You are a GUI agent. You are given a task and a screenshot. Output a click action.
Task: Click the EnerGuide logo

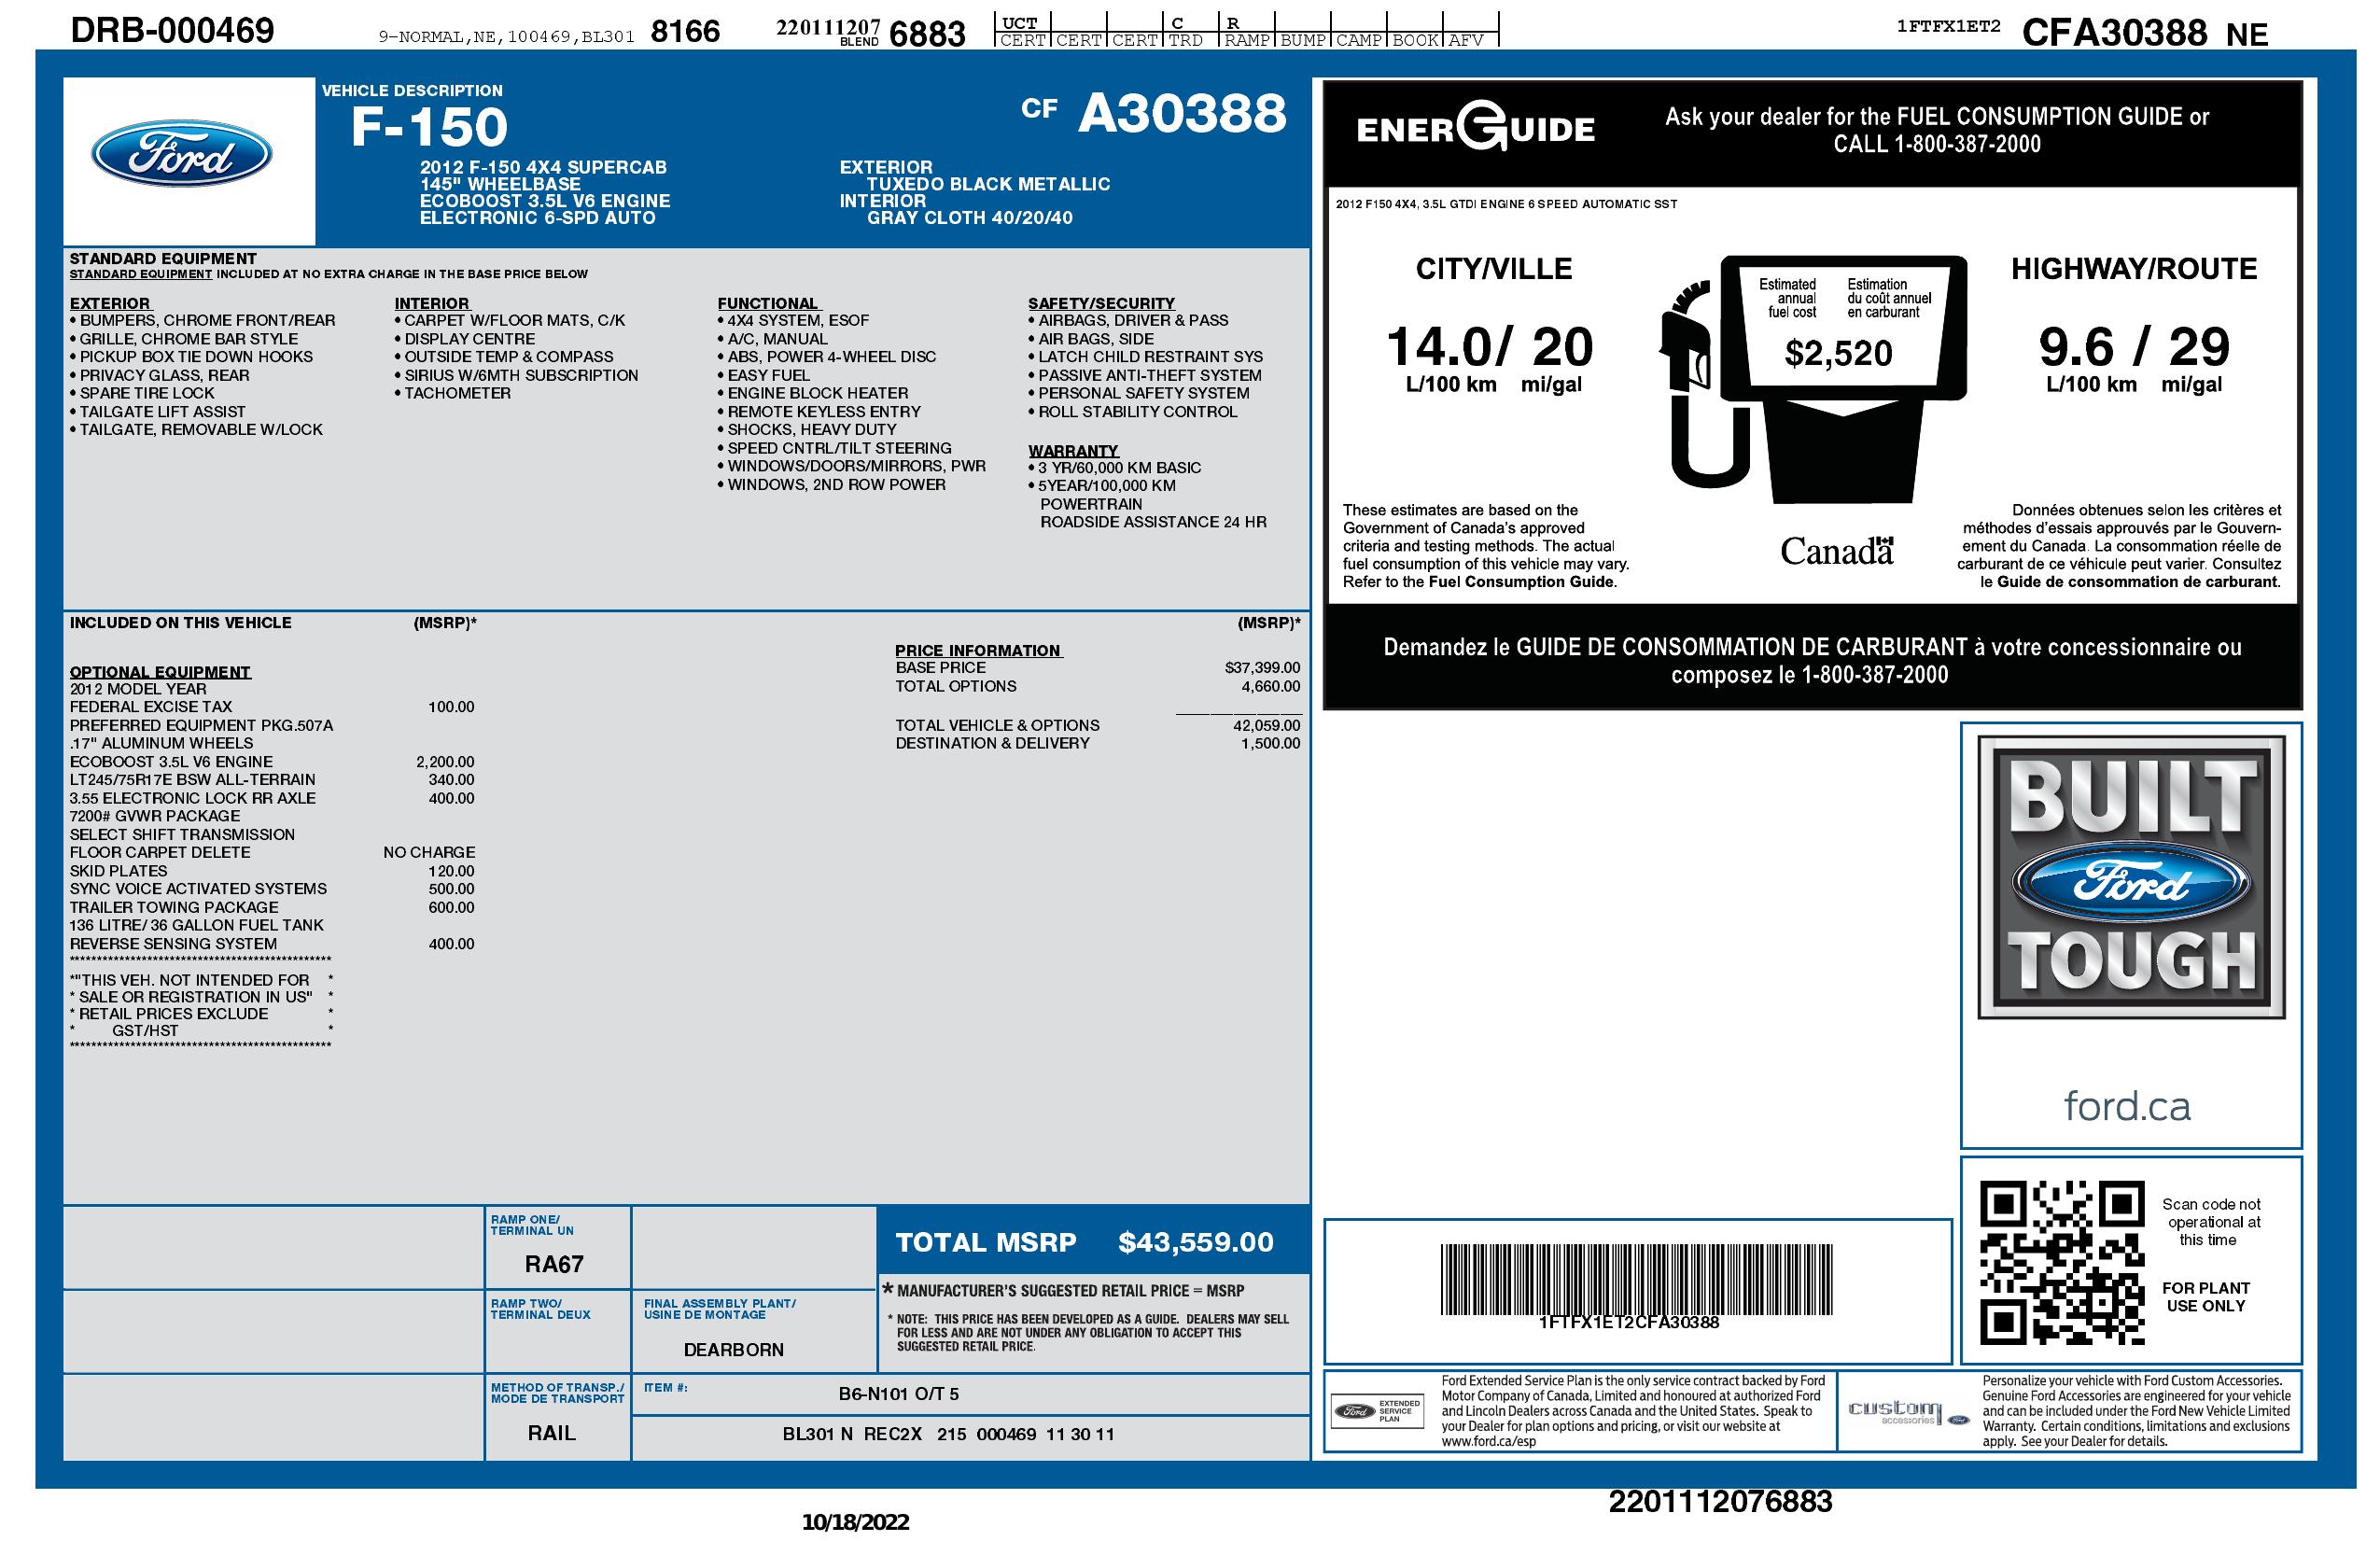tap(1475, 129)
